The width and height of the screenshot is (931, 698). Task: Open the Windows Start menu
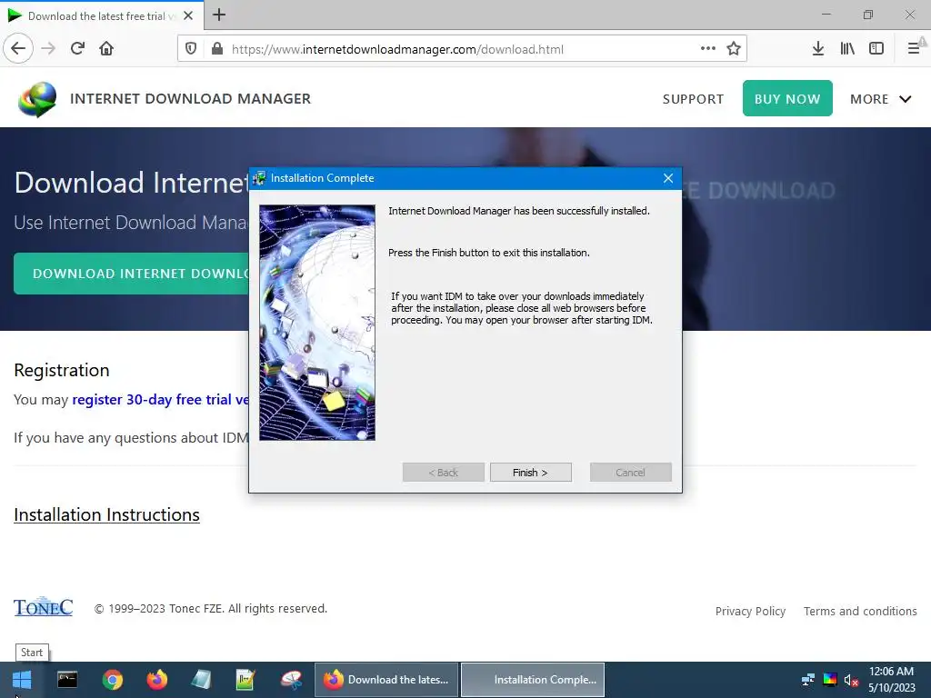pos(22,680)
